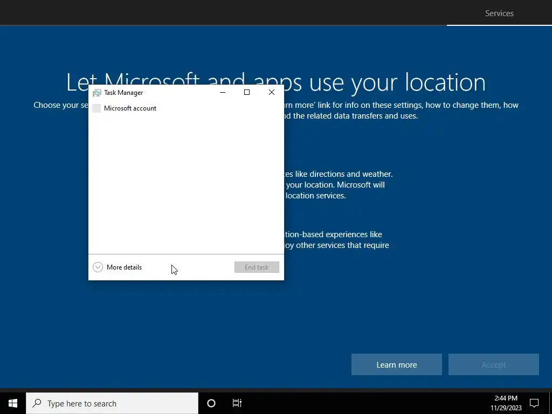
Task: Open the Windows Start menu
Action: [13, 403]
